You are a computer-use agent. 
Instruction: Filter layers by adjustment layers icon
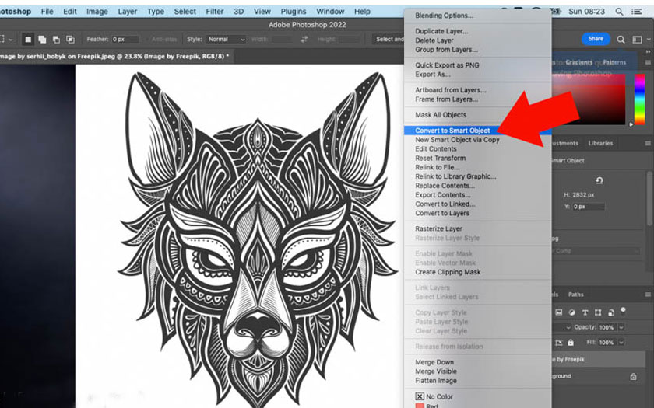(x=571, y=312)
